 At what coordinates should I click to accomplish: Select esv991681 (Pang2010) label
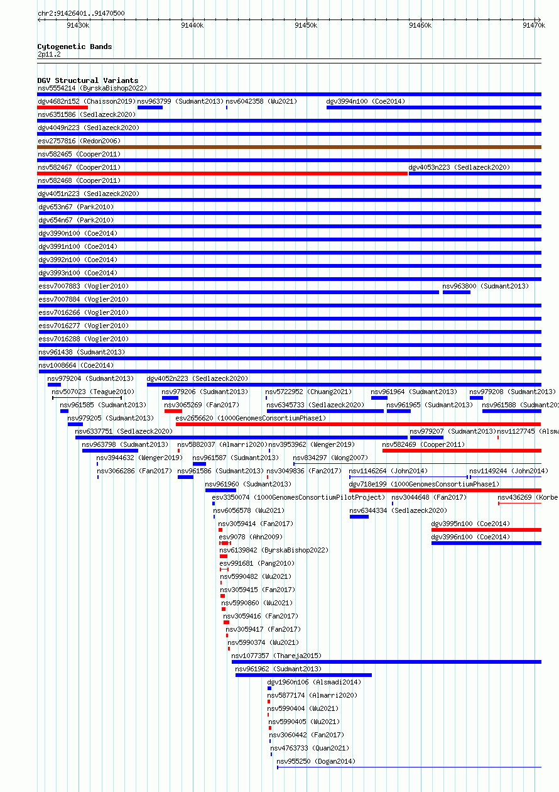click(x=257, y=563)
